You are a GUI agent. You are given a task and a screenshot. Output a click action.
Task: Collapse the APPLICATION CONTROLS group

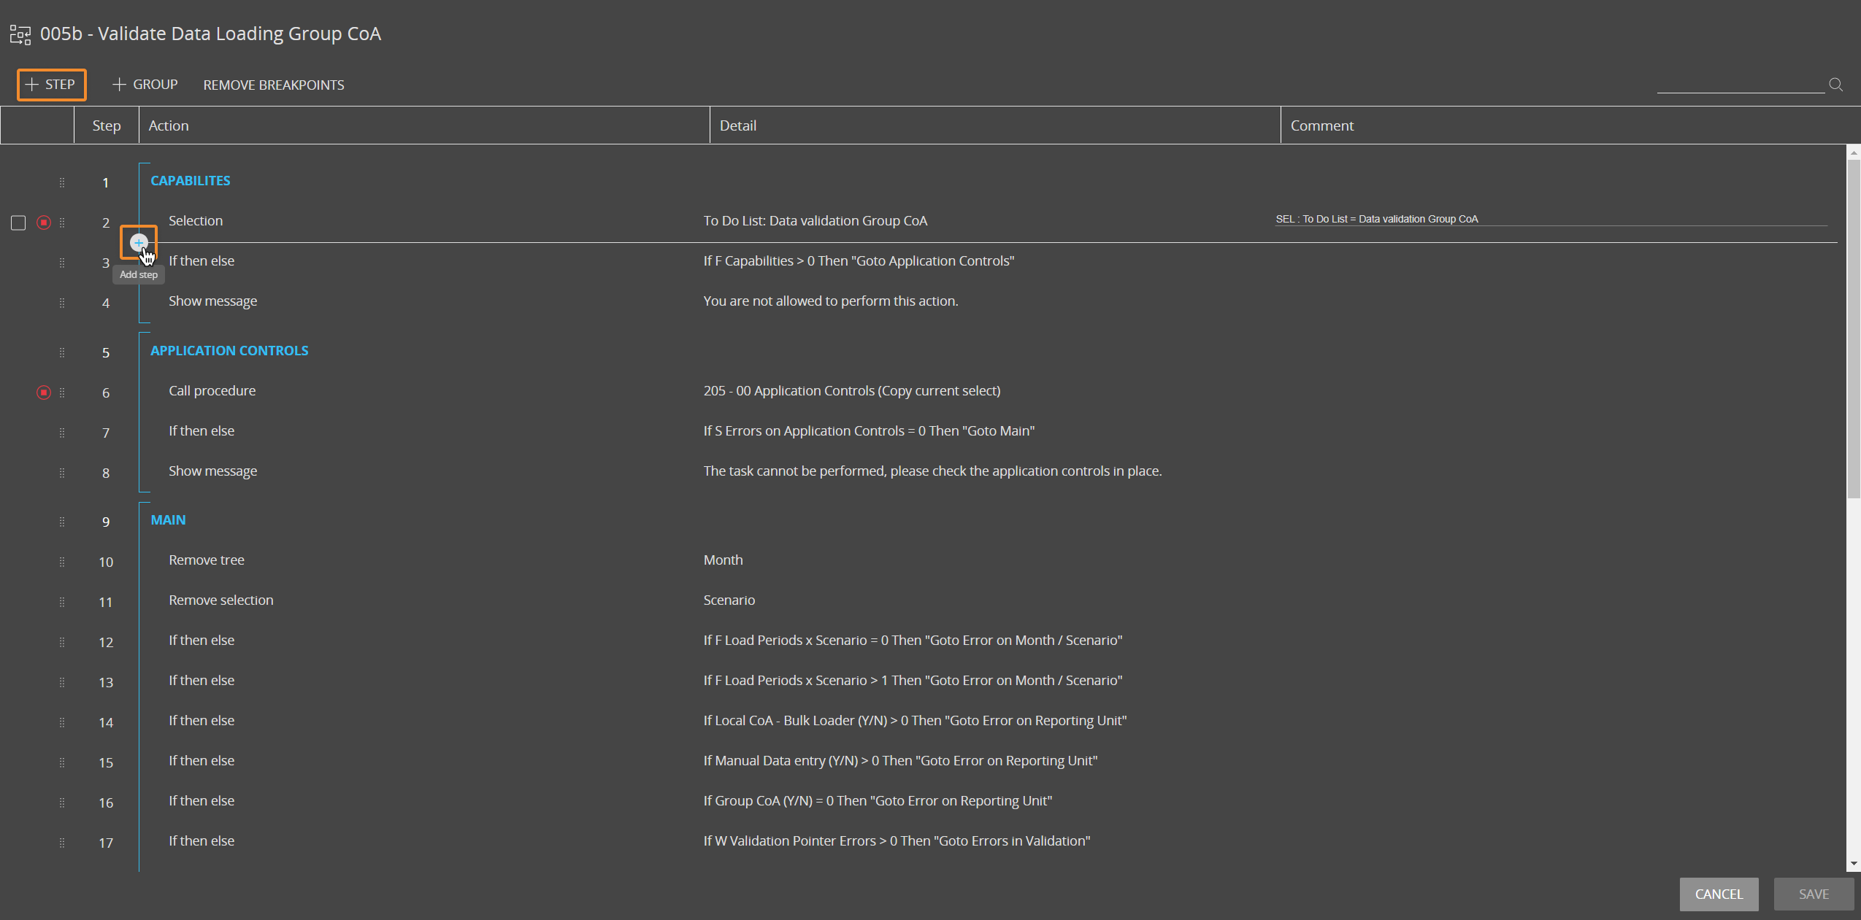(x=229, y=351)
